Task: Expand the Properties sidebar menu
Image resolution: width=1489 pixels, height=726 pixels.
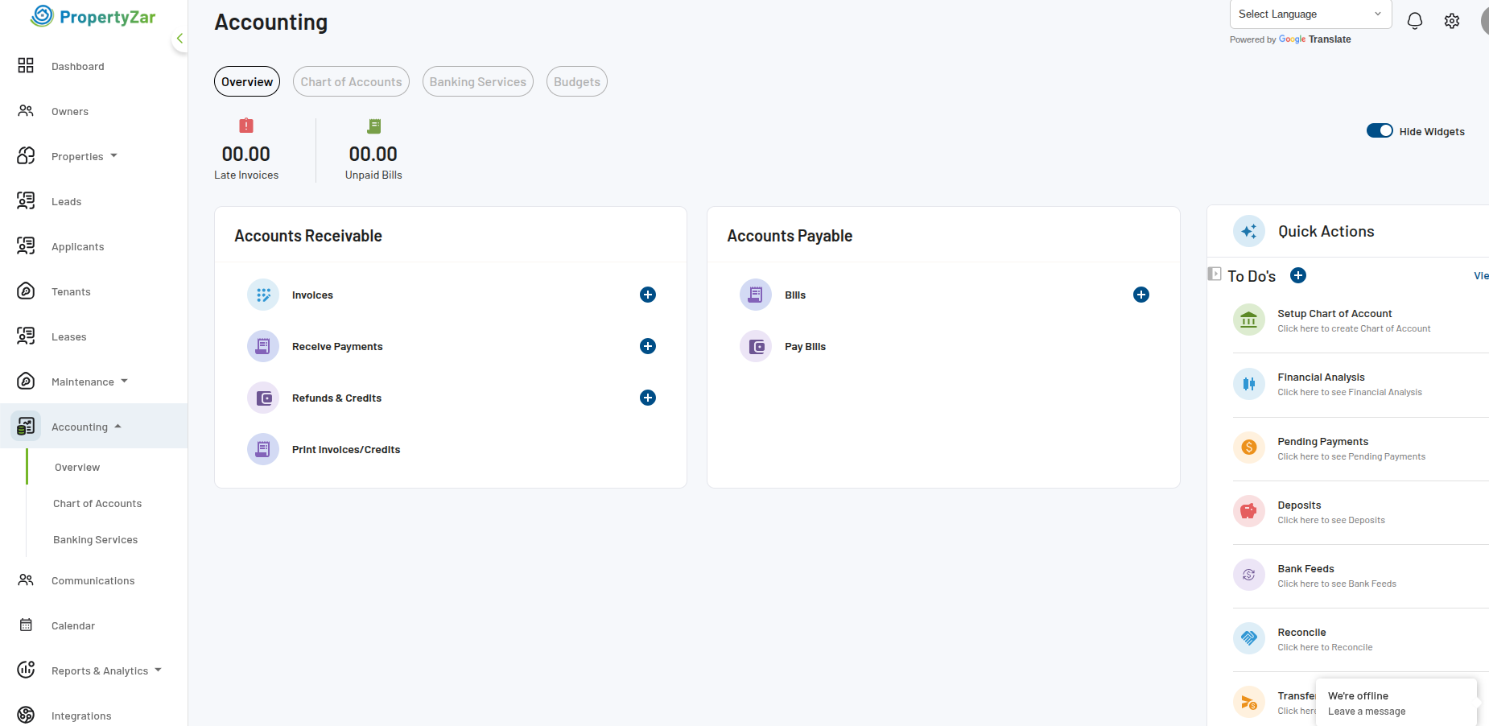Action: (x=85, y=156)
